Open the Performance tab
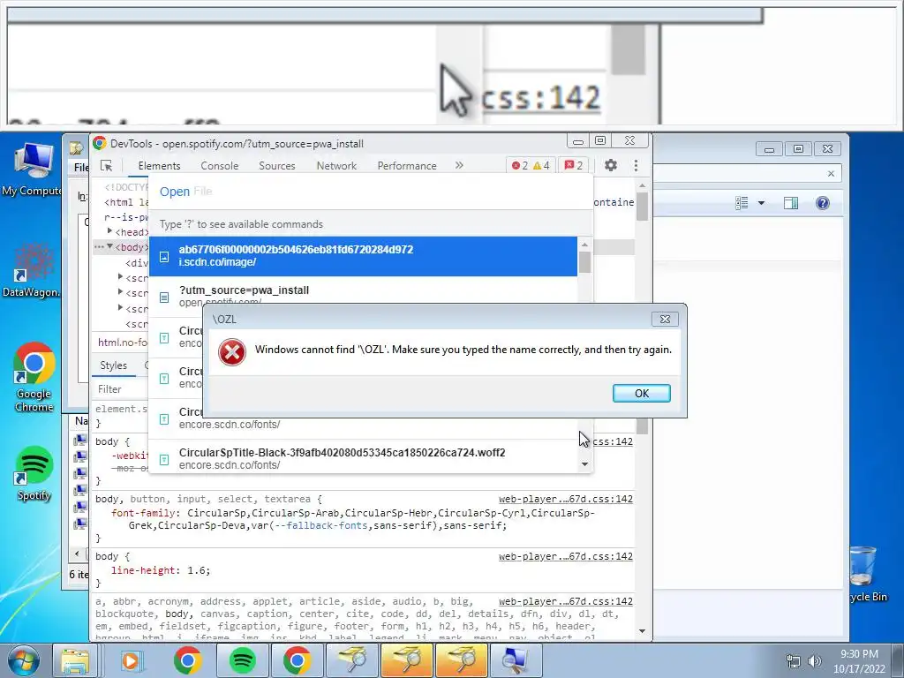Image resolution: width=904 pixels, height=678 pixels. point(406,165)
